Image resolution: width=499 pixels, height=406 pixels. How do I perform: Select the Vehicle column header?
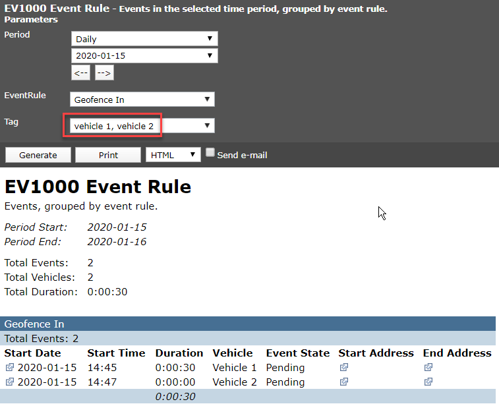pyautogui.click(x=233, y=353)
